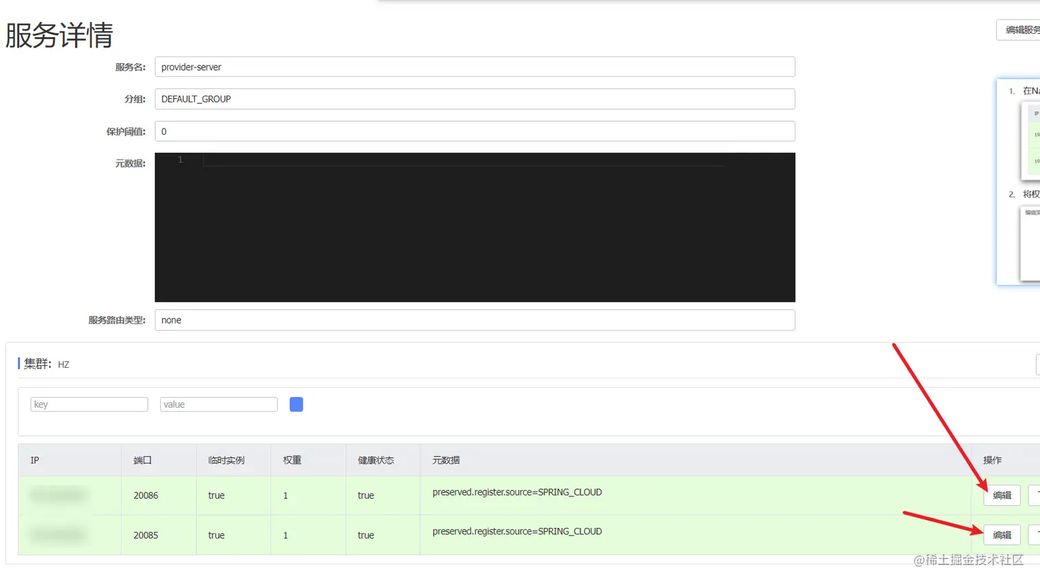Focus the protection threshold field showing 0
1040x583 pixels.
tap(475, 131)
